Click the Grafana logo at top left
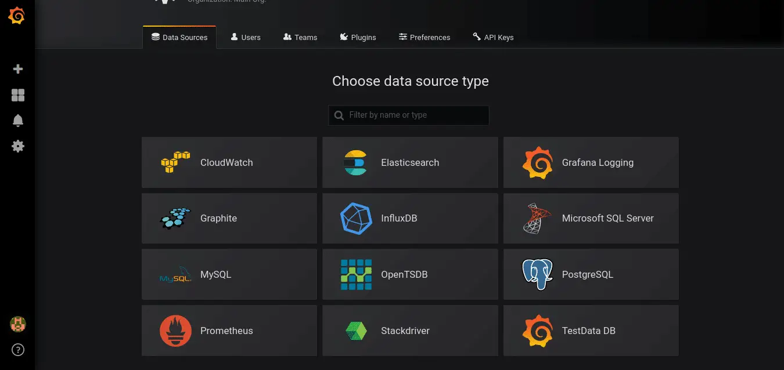This screenshot has height=370, width=784. pos(17,16)
